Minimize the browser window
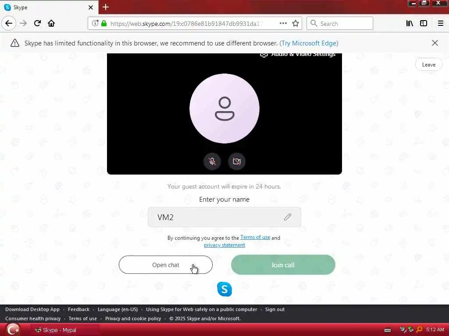 pyautogui.click(x=413, y=3)
